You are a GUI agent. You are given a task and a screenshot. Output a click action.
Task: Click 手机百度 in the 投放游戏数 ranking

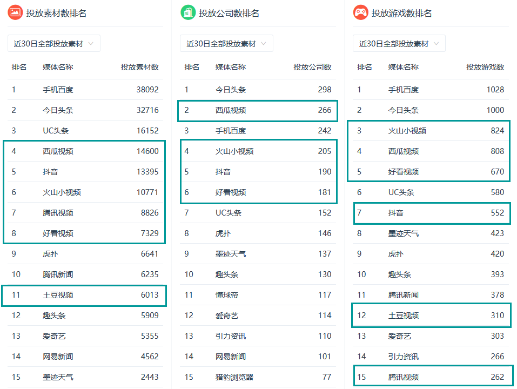point(404,90)
